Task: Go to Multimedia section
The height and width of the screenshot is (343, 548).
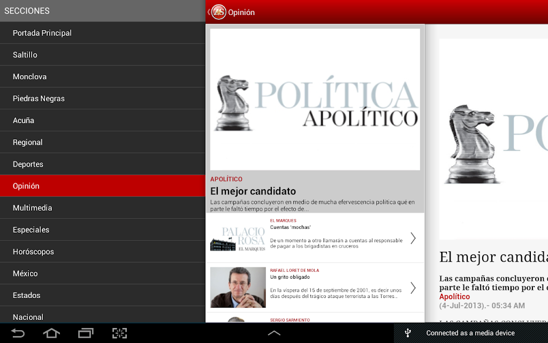Action: point(102,208)
